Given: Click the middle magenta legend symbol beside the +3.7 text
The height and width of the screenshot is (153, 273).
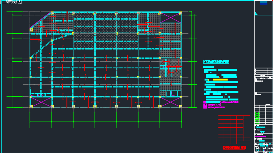Looking at the screenshot, I should (x=205, y=105).
